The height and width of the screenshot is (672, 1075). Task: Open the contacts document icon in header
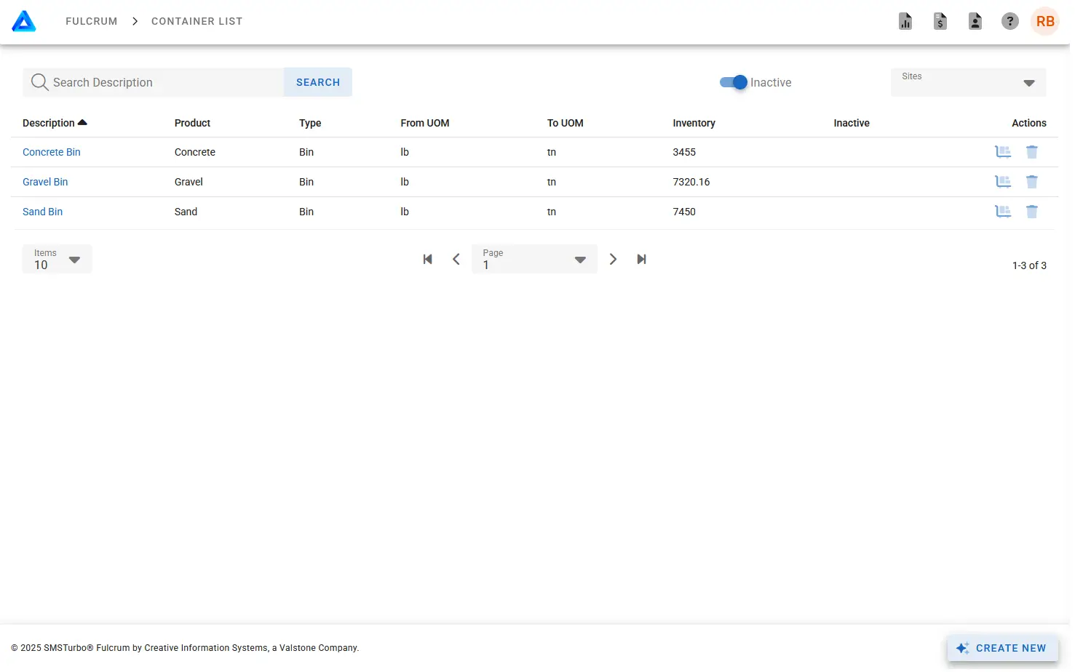click(975, 21)
